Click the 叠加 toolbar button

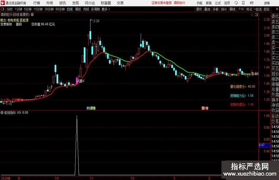[207, 9]
